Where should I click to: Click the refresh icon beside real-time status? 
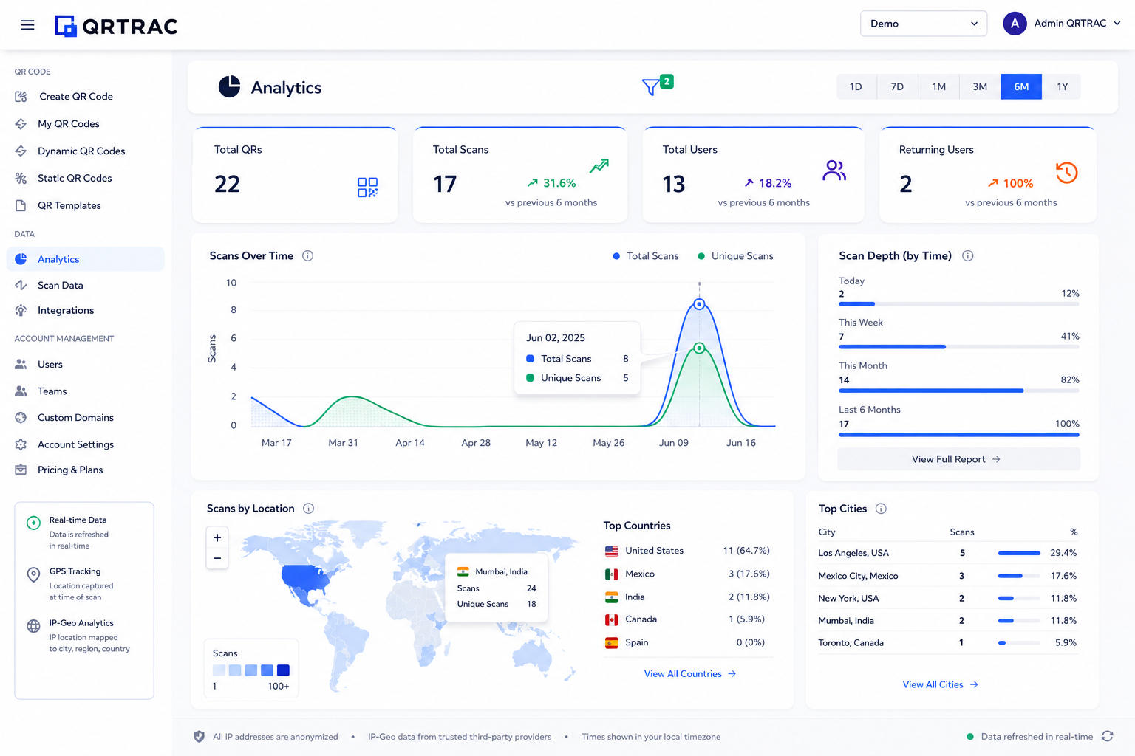pos(1107,736)
